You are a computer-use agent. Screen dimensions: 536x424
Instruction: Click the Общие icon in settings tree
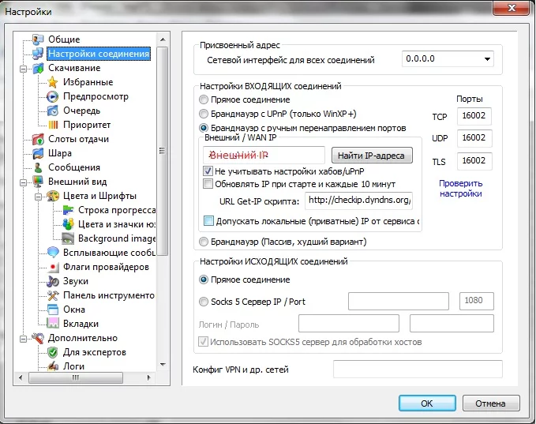38,39
